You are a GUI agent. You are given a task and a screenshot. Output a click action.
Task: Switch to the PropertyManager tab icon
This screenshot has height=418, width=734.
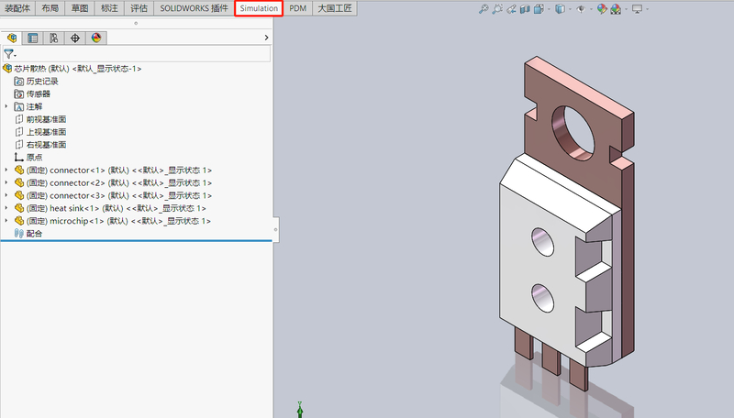pos(33,38)
